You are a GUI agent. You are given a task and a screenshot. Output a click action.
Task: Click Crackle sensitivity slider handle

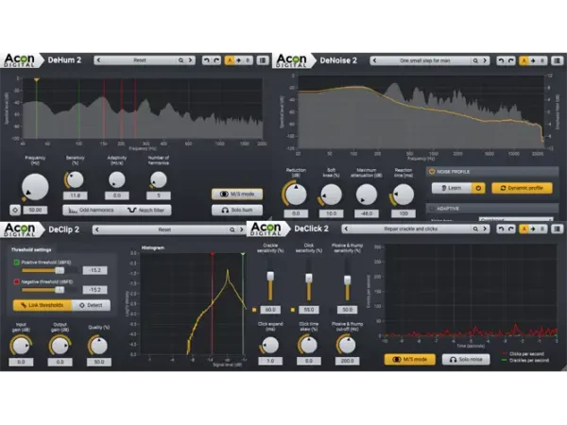coord(270,277)
